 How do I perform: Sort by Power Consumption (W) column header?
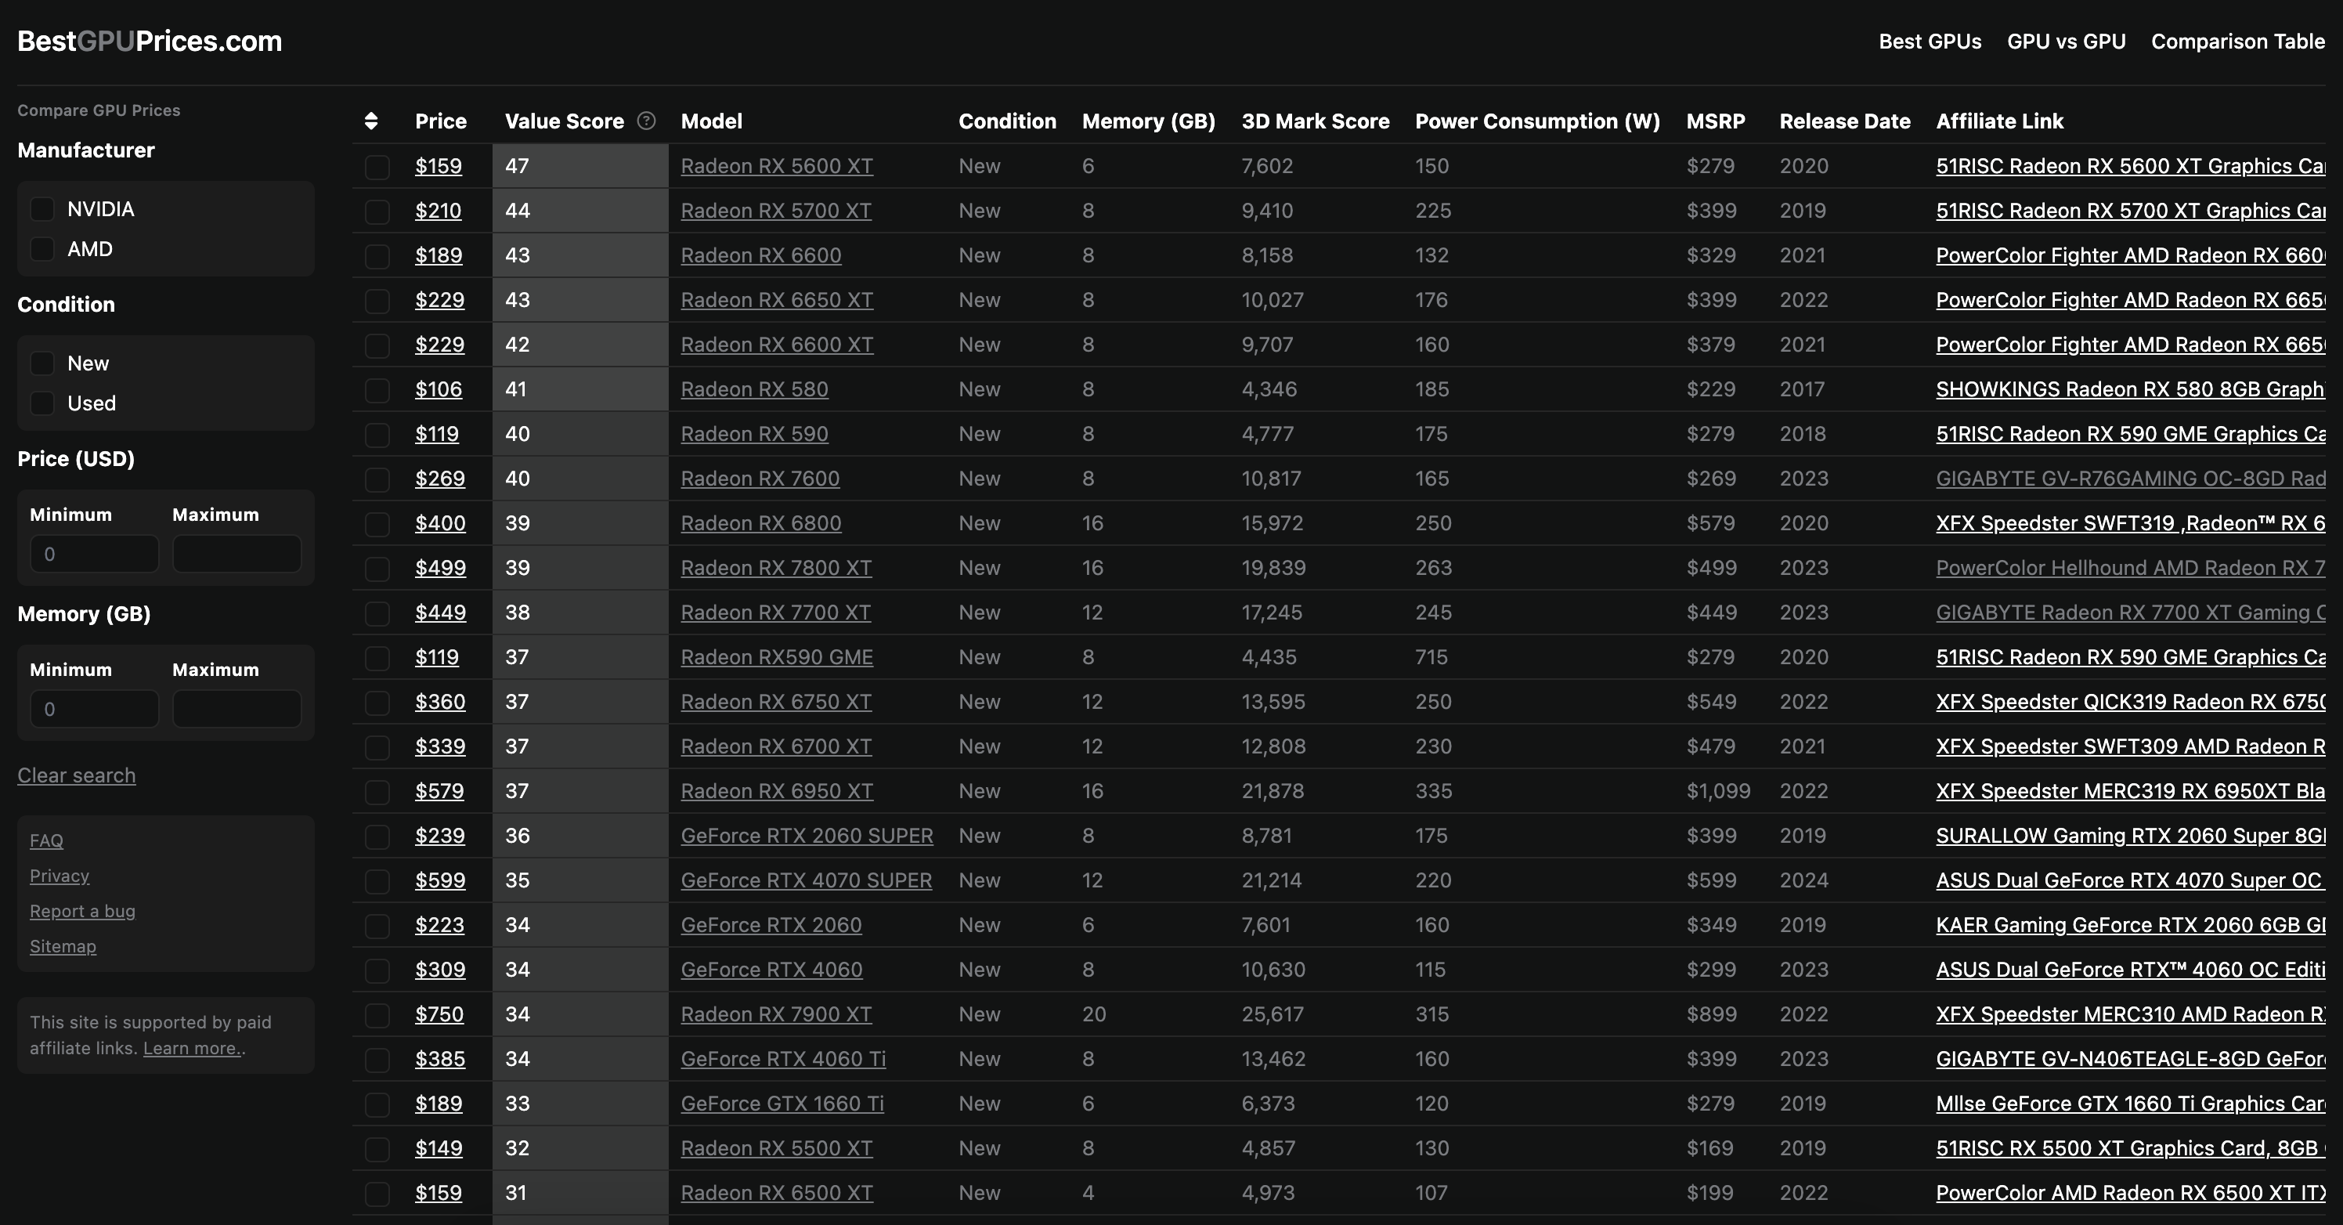click(1537, 121)
